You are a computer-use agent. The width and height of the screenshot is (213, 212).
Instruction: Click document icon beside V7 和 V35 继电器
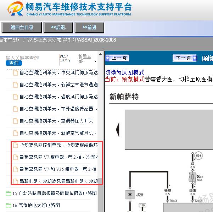[x=16, y=169]
